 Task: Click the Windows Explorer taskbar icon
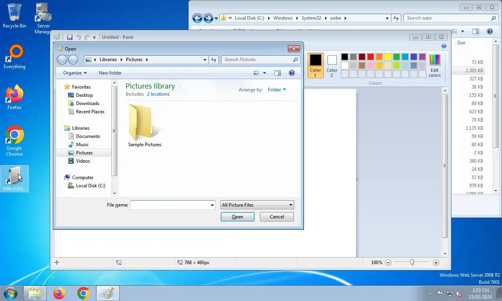click(35, 293)
